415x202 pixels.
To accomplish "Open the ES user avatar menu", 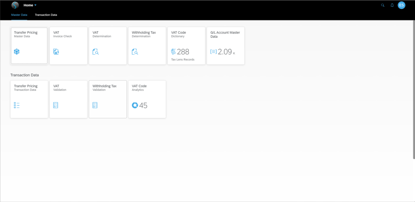I will (402, 5).
